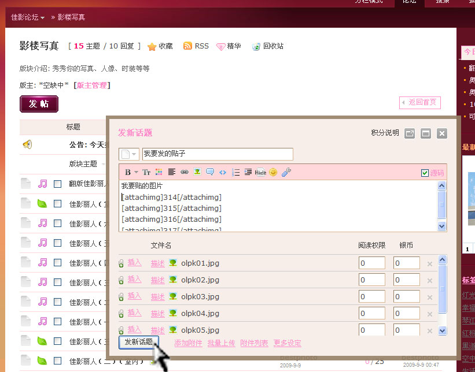Insert an image via the picture icon
475x372 pixels.
click(x=197, y=172)
